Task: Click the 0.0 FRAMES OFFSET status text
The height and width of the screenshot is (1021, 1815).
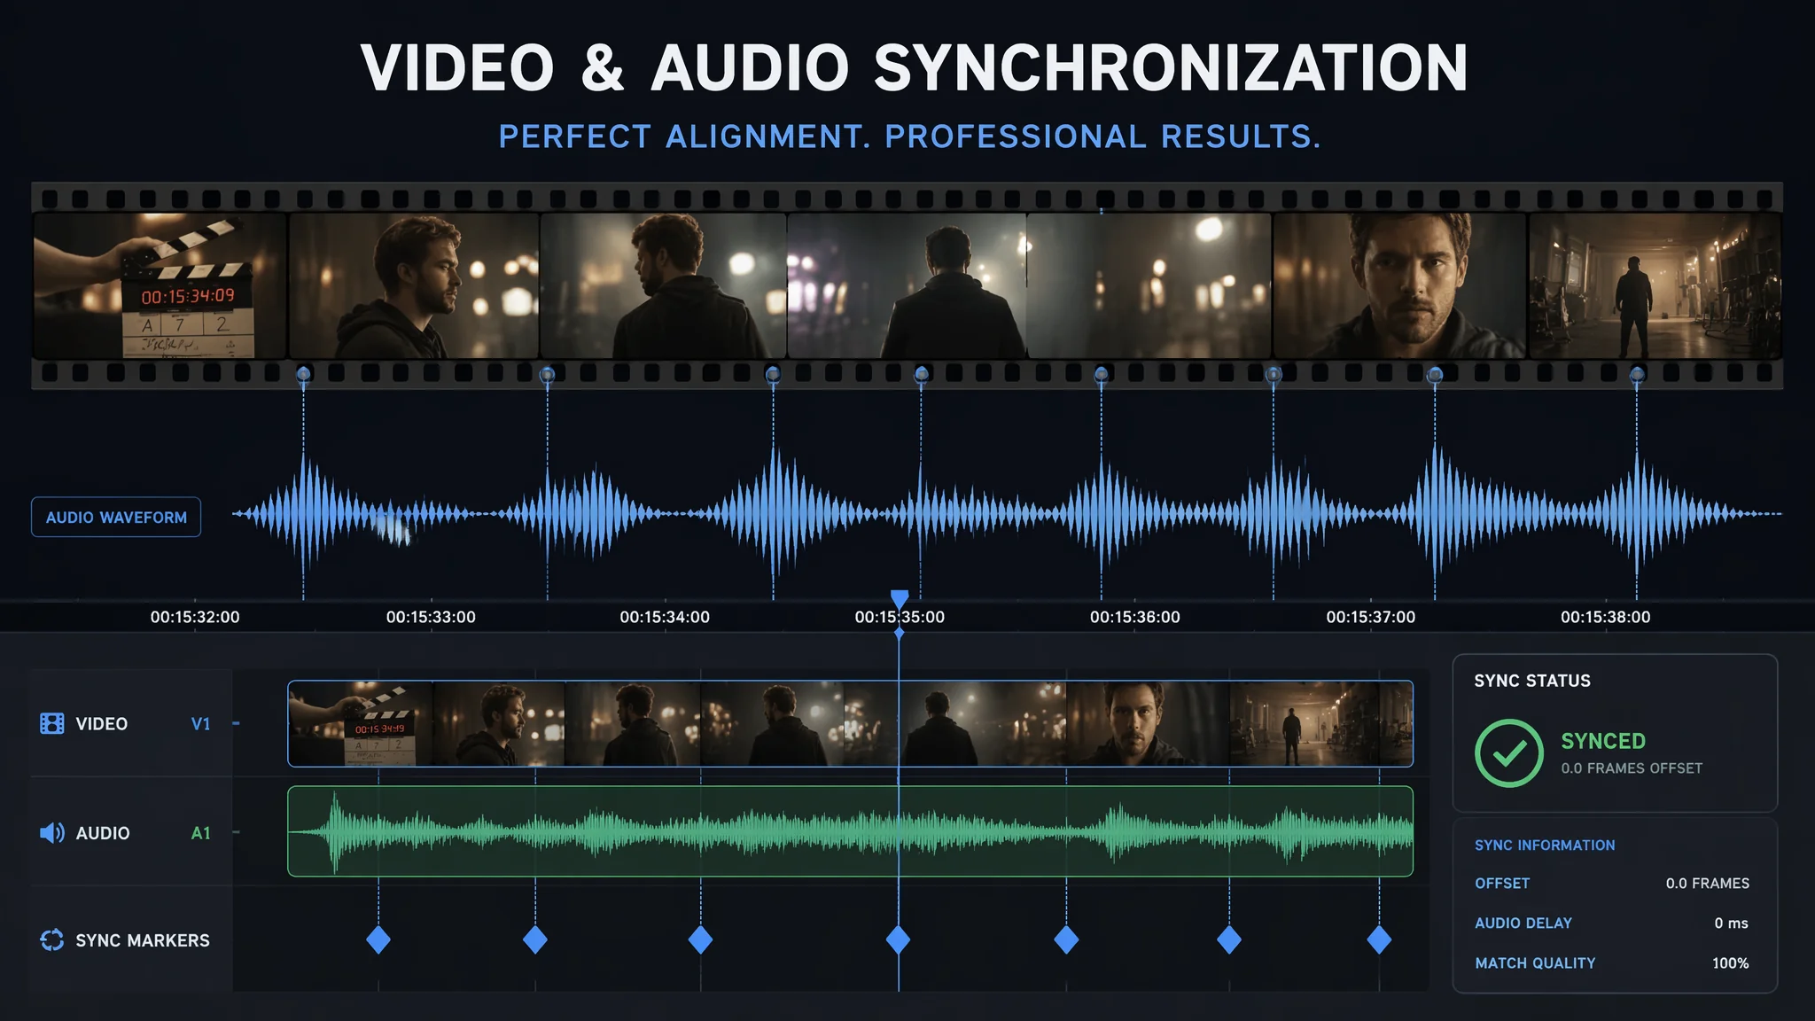Action: 1632,768
